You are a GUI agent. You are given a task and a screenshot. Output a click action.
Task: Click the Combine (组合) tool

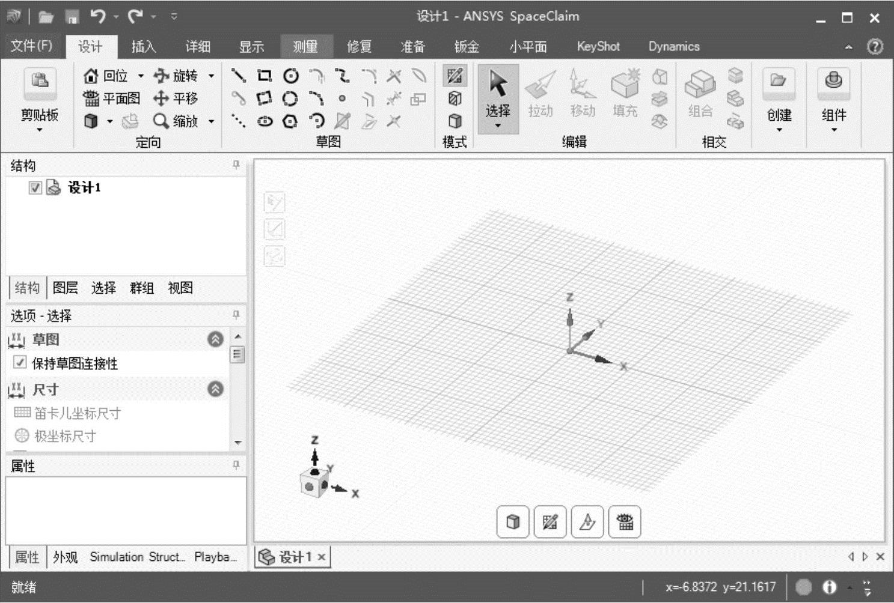coord(700,94)
